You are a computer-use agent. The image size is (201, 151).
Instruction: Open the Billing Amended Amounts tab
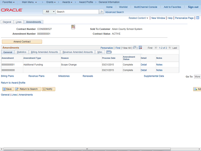coord(44,52)
